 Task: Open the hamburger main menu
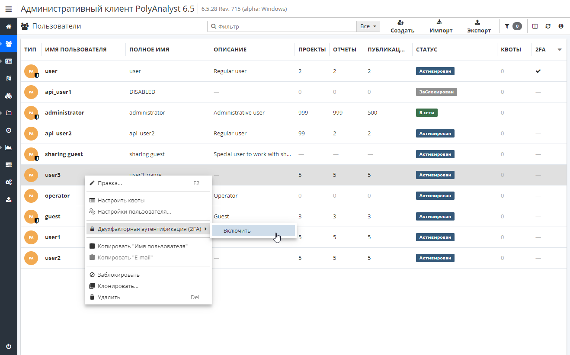8,9
